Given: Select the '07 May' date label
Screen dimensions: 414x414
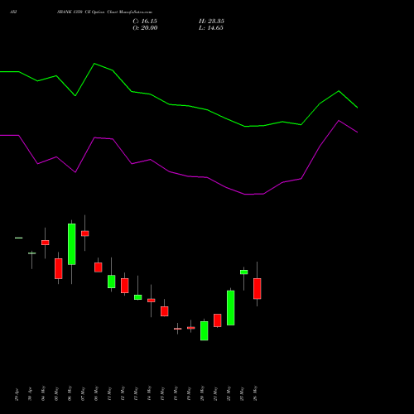Looking at the screenshot, I should coord(83,393).
